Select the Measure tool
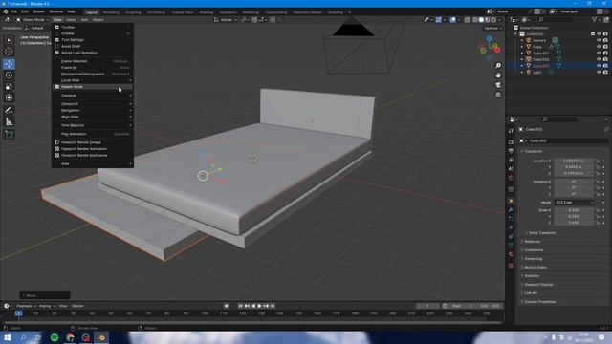Viewport: 612px width, 344px height. [9, 122]
